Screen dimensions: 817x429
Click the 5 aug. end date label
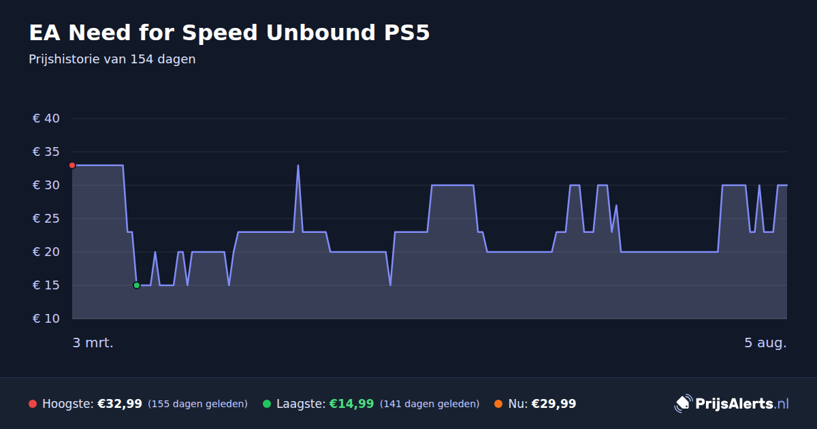[765, 343]
